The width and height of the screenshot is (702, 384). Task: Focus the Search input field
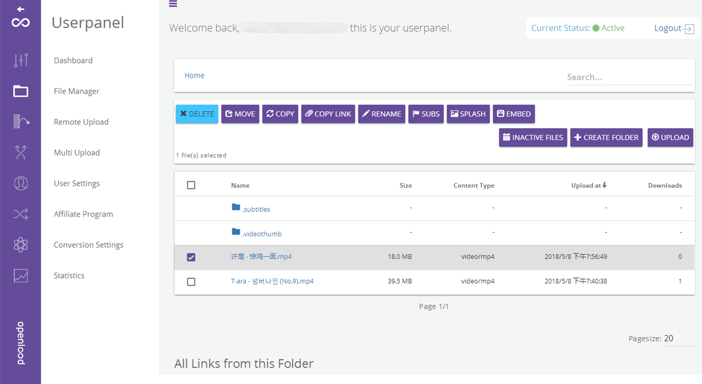[x=629, y=77]
